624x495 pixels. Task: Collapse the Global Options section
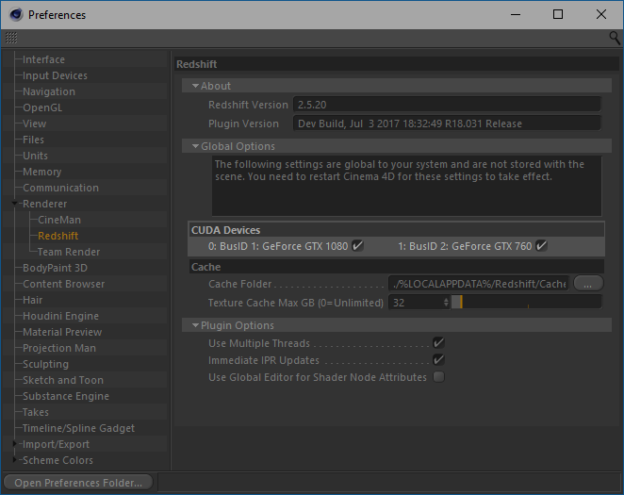point(195,146)
